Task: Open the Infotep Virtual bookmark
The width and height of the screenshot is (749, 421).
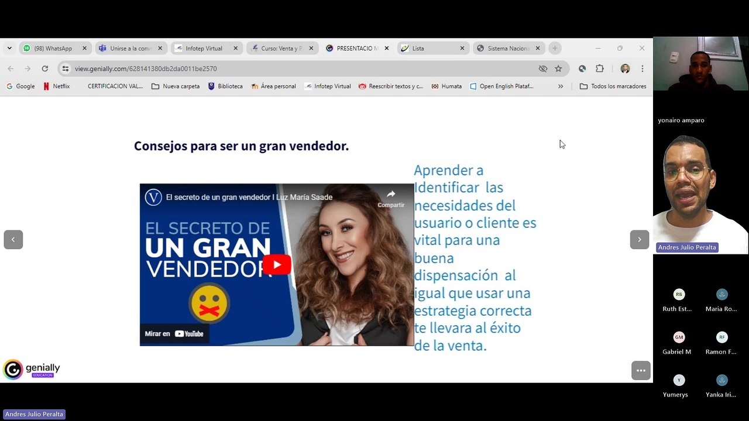Action: coord(328,86)
